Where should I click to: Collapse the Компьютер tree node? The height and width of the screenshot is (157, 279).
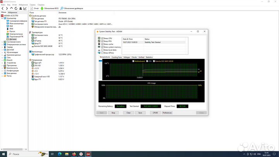2,18
